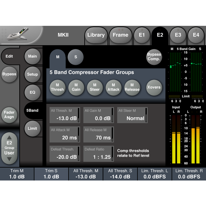The image size is (206, 206).
Task: Select the Trim S field in bottom bar
Action: [51, 174]
